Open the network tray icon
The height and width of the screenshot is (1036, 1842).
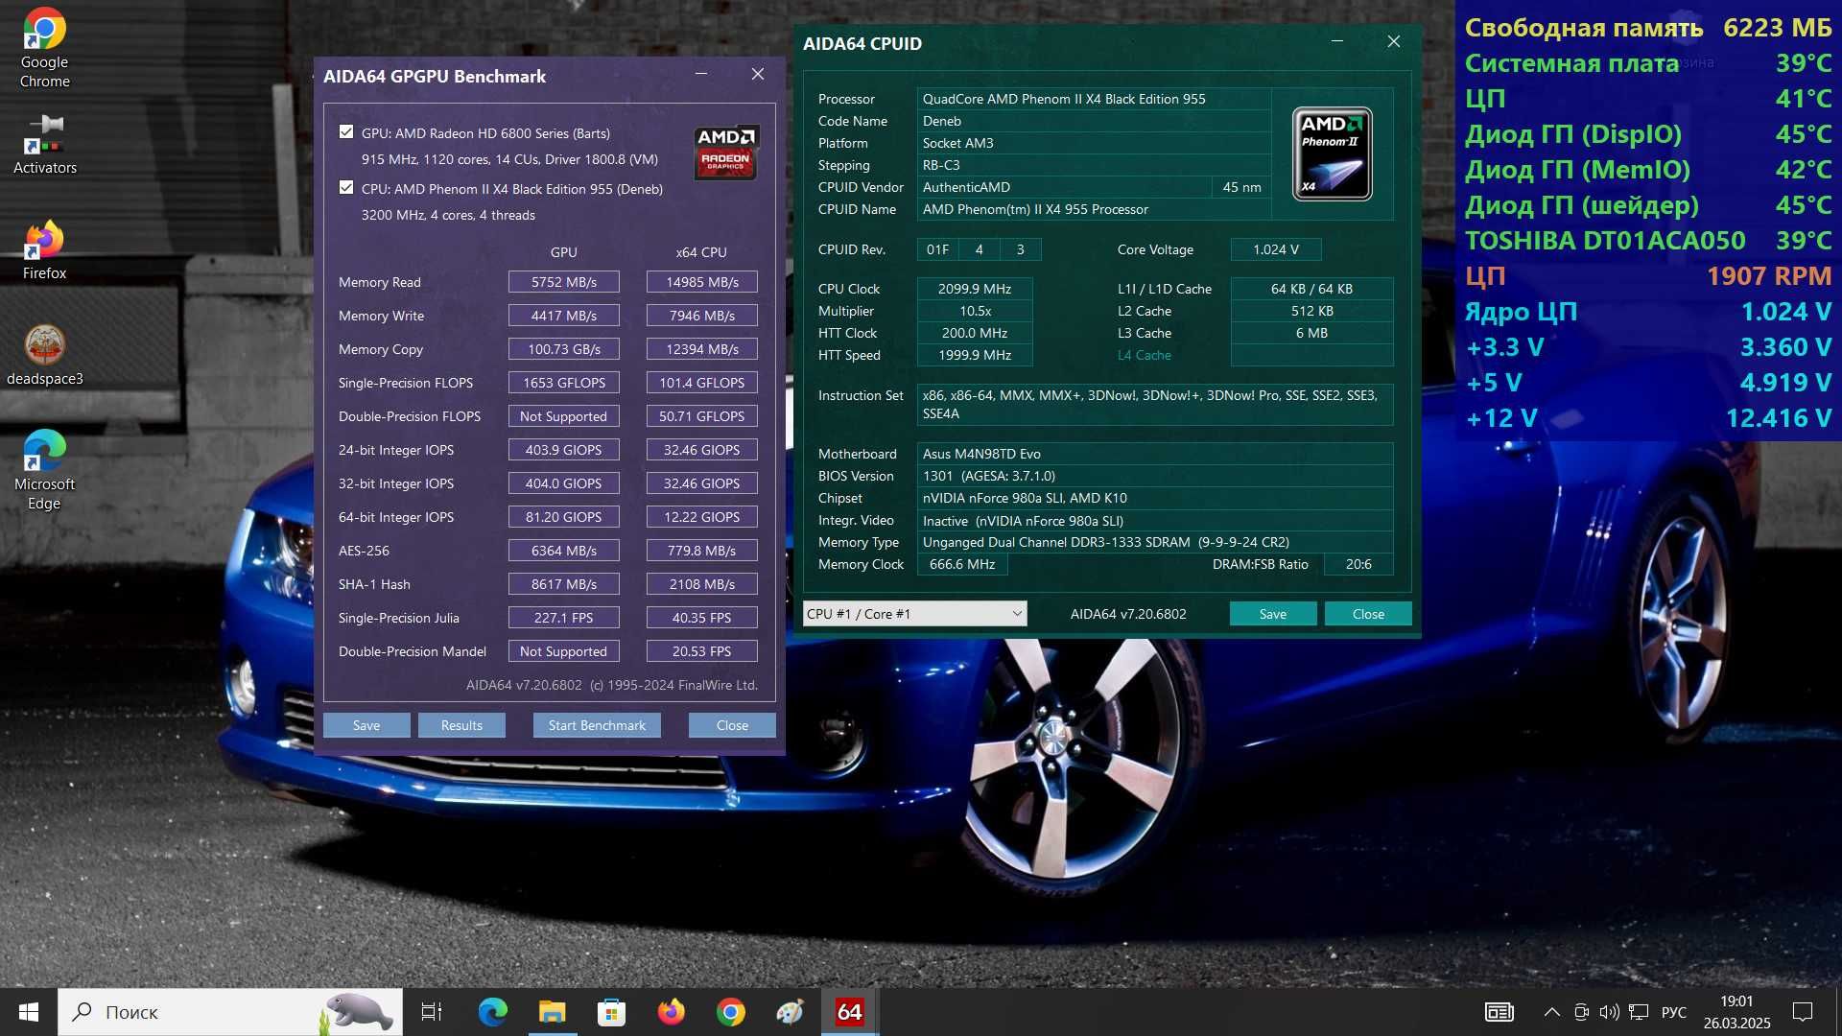tap(1639, 1012)
